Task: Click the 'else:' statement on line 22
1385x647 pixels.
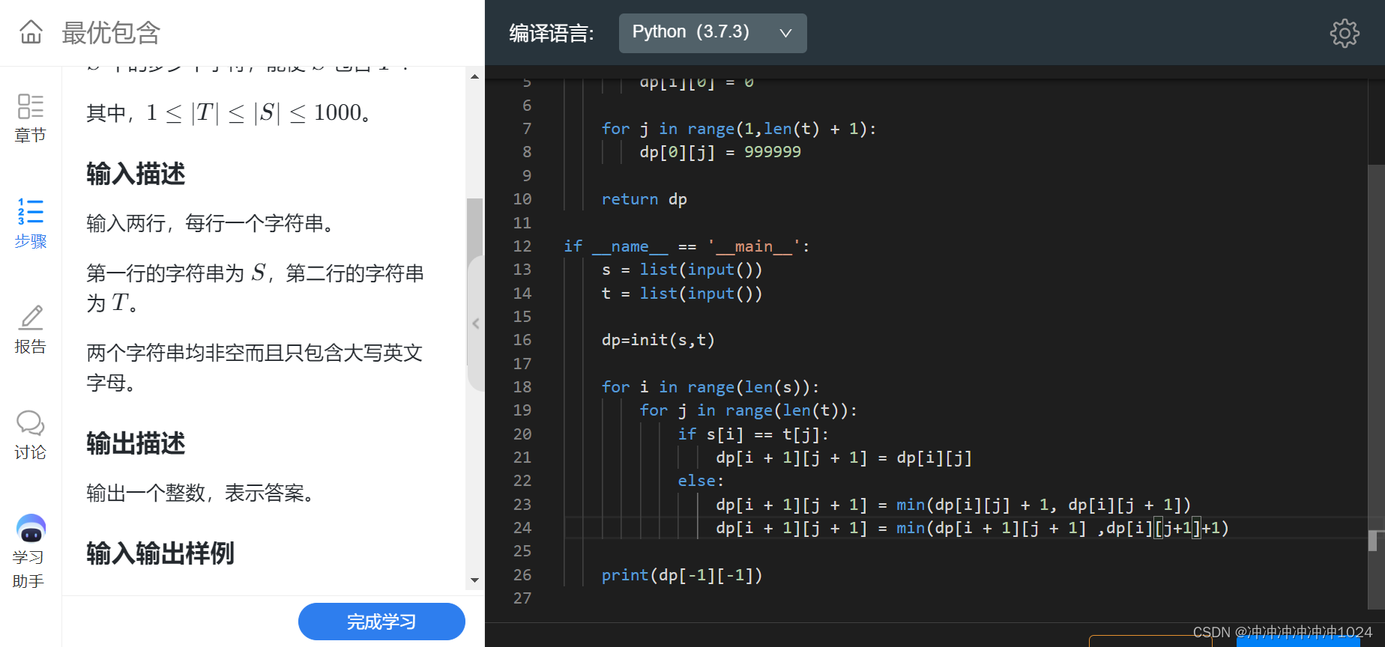Action: pyautogui.click(x=701, y=481)
